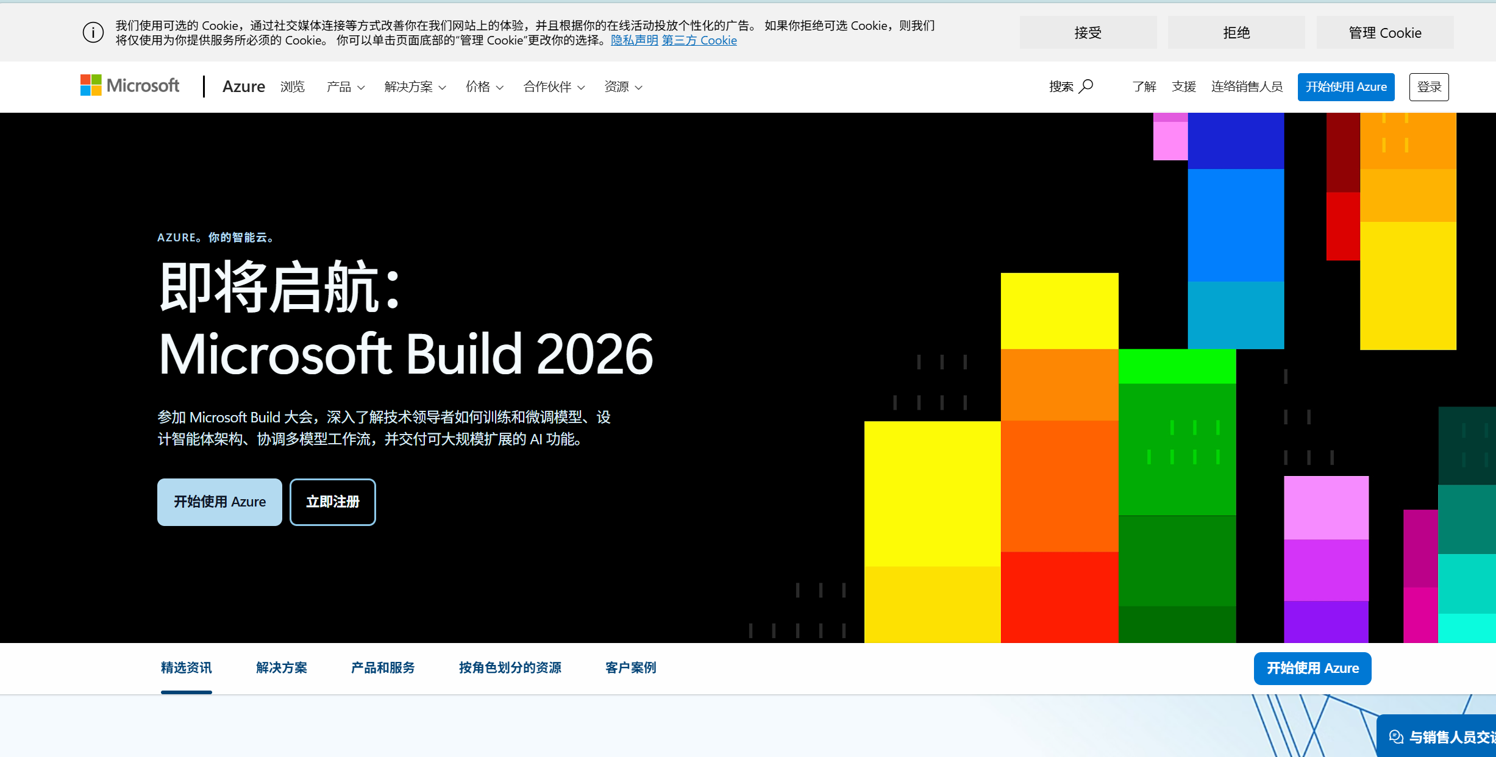Switch to 按角色划分的资源 tab
1496x757 pixels.
(x=510, y=667)
